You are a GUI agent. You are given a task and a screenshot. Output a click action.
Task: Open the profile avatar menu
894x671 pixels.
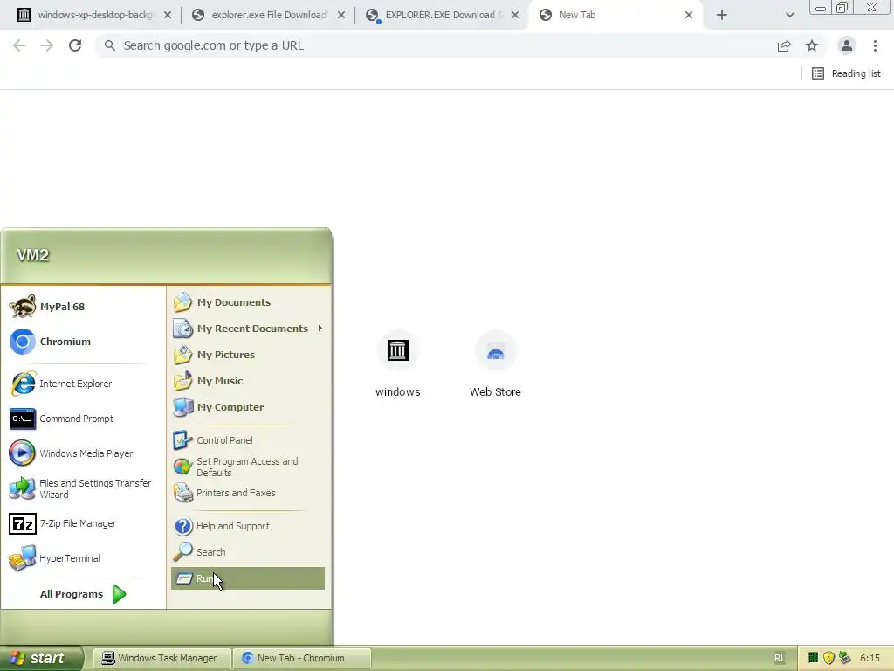847,45
